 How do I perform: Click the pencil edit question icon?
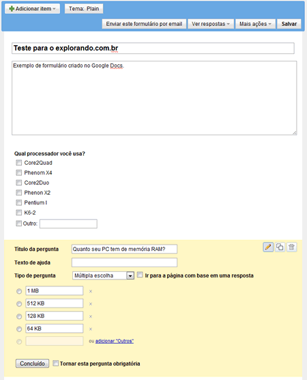point(268,247)
